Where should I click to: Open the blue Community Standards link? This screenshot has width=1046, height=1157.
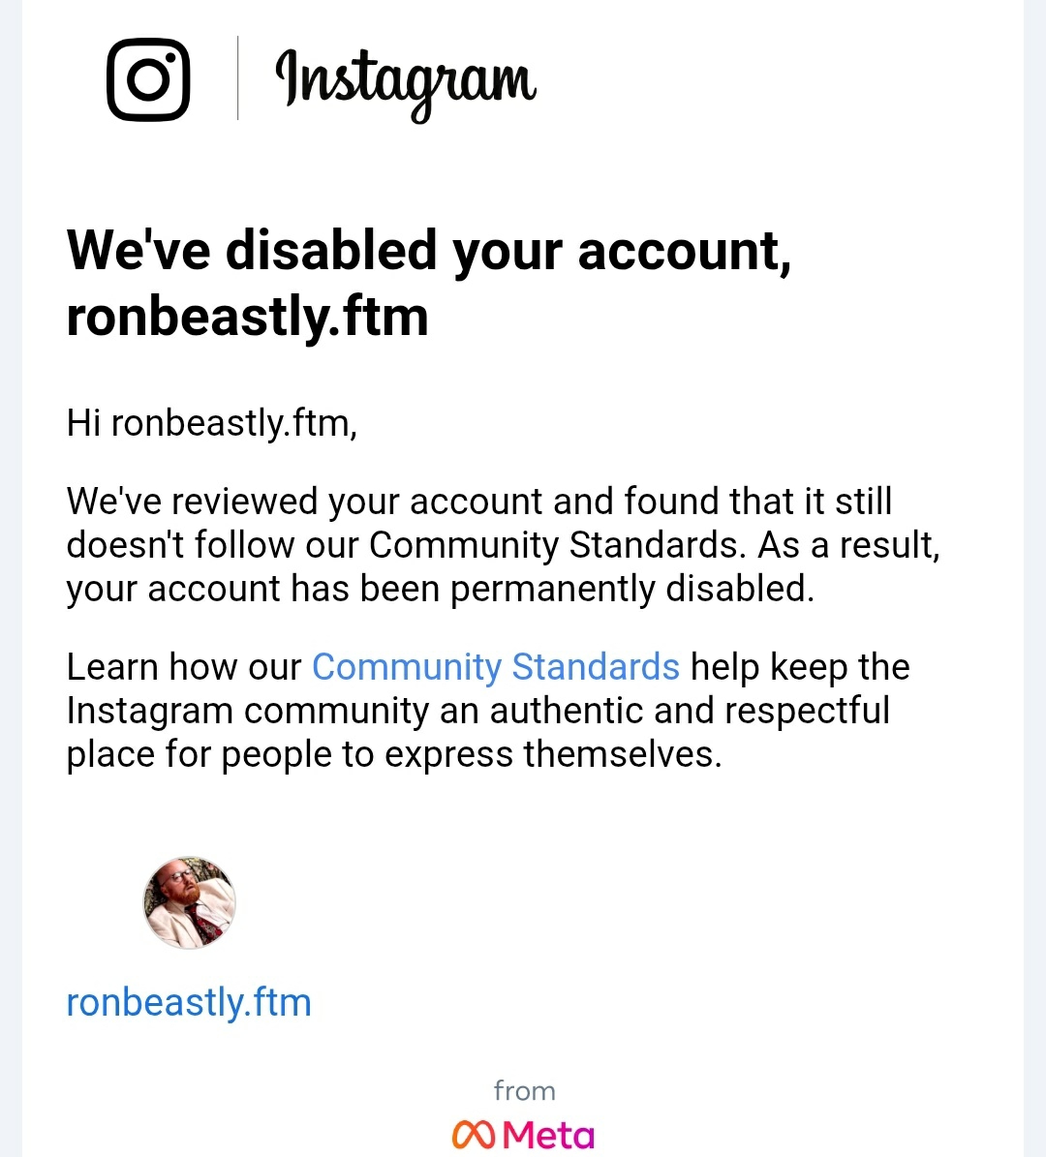[495, 667]
